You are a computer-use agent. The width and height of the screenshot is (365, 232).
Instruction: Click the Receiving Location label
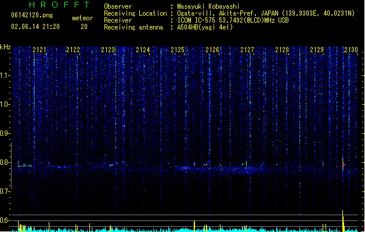tap(135, 13)
